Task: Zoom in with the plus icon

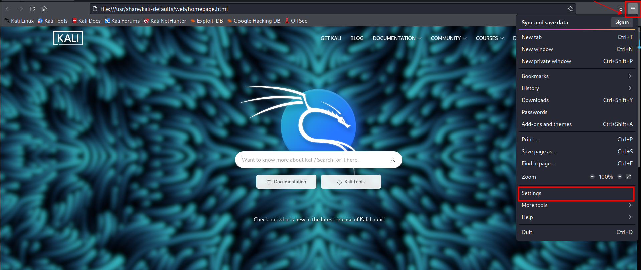Action: [x=620, y=177]
